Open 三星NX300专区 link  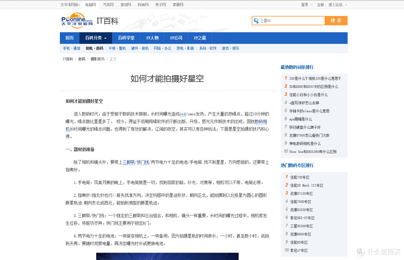tap(302, 226)
